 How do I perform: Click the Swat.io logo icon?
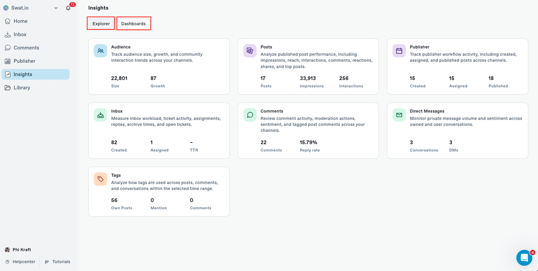pos(6,8)
